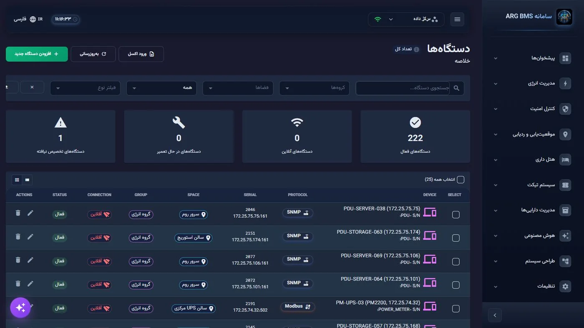584x328 pixels.
Task: Open the گروه‌ها groups filter dropdown
Action: pyautogui.click(x=315, y=88)
